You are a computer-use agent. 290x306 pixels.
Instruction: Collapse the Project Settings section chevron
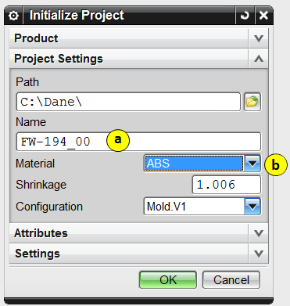tap(259, 59)
